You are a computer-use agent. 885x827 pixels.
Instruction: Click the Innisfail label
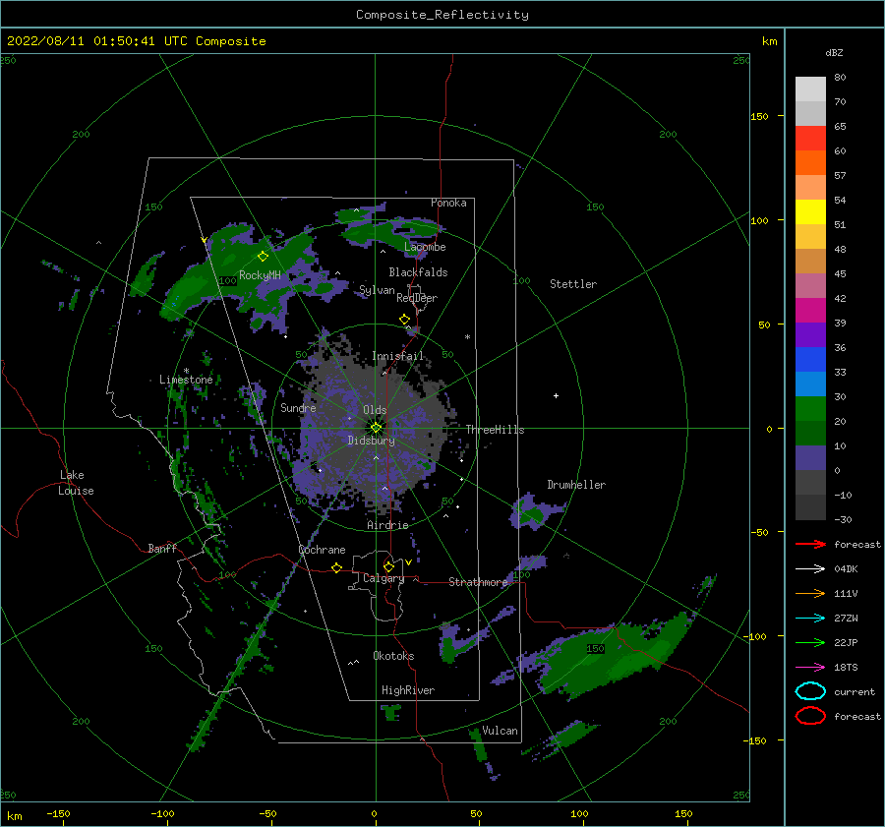click(397, 356)
